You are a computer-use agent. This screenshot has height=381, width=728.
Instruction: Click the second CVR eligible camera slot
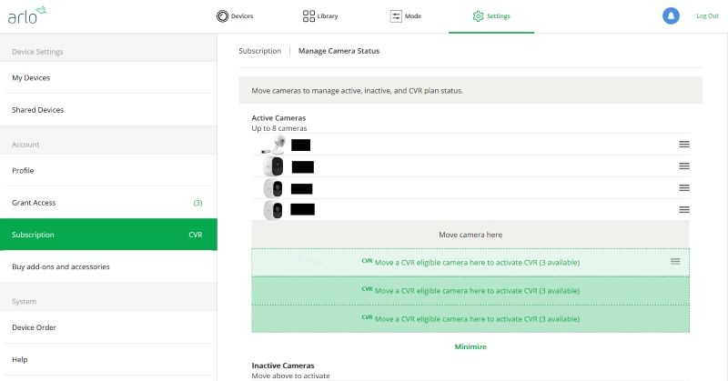click(470, 291)
